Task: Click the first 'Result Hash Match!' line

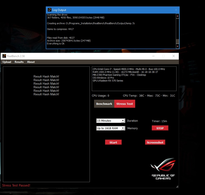Action: 46,77
